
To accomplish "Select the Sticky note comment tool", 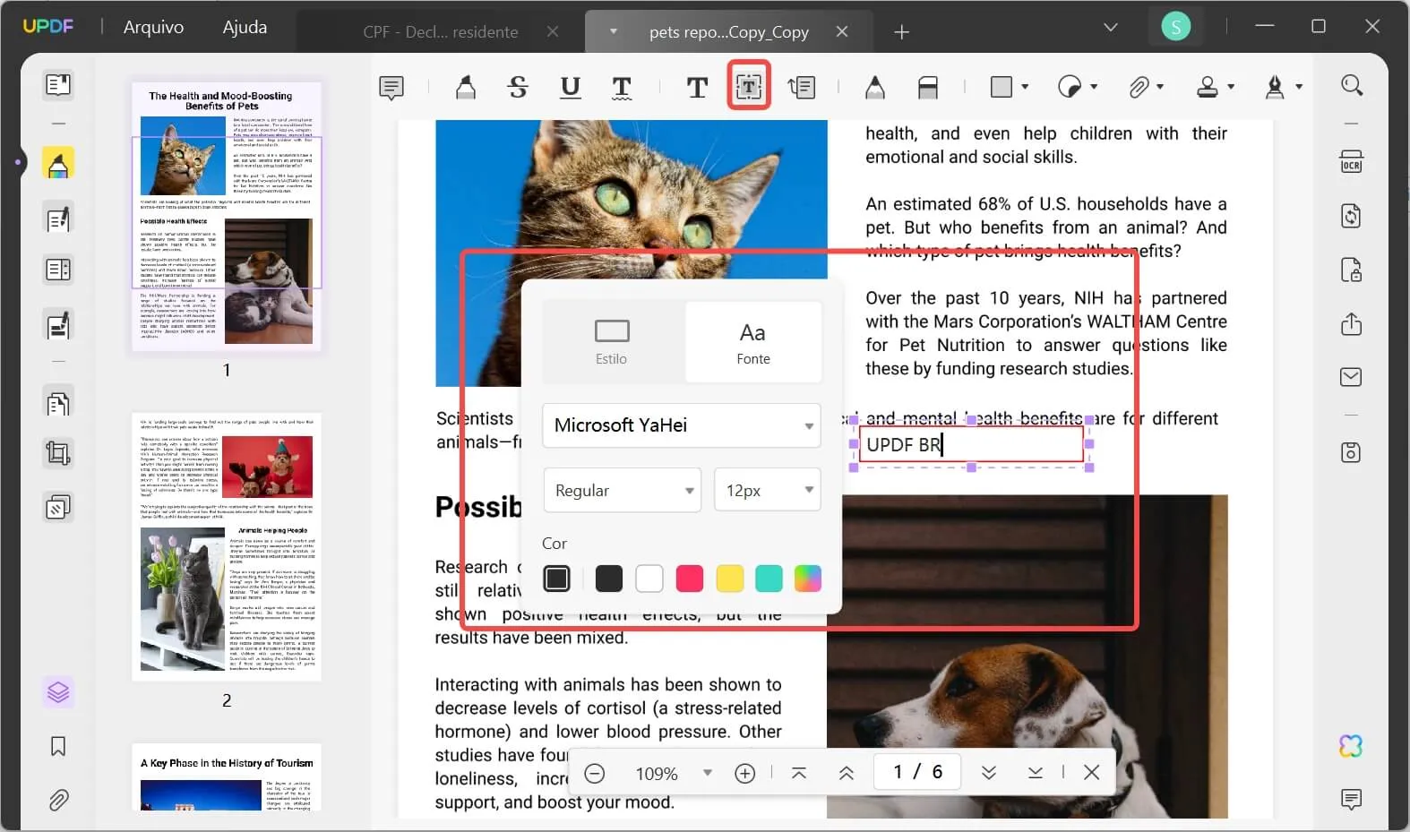I will tap(391, 87).
